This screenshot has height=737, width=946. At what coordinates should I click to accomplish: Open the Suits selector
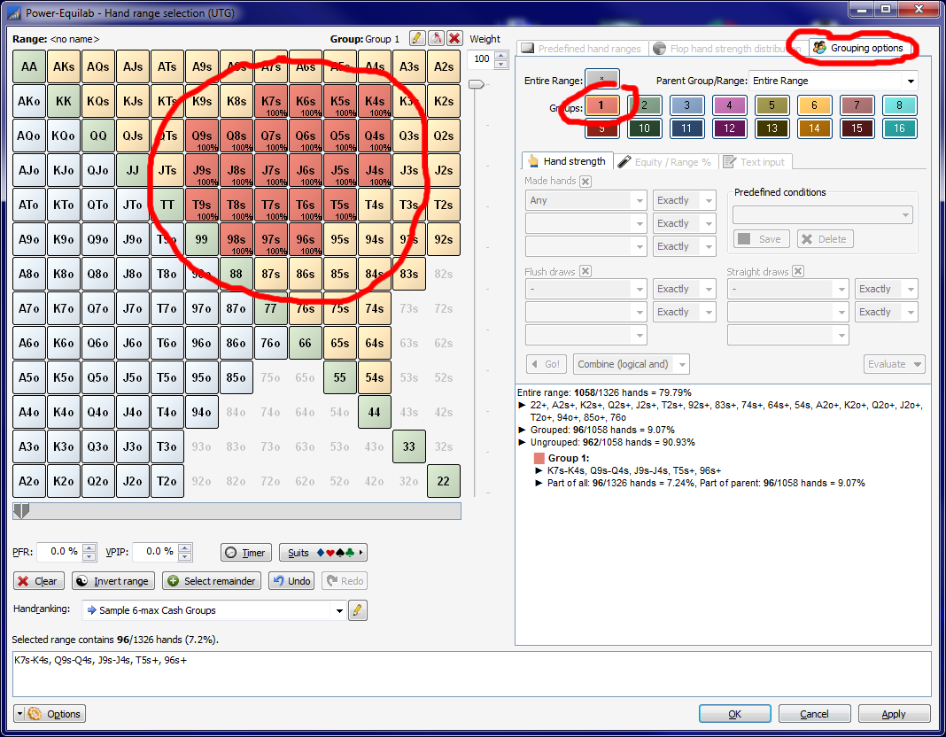point(322,553)
